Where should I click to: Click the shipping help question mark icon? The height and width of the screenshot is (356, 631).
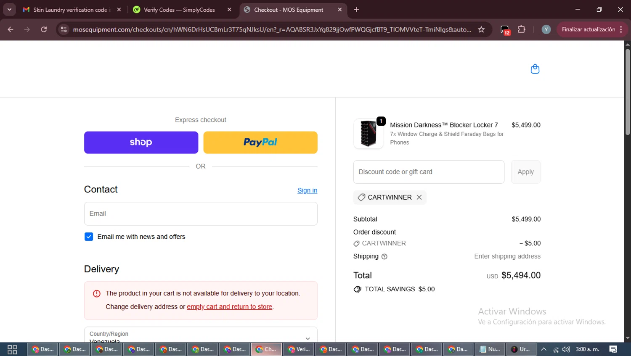[x=384, y=256]
